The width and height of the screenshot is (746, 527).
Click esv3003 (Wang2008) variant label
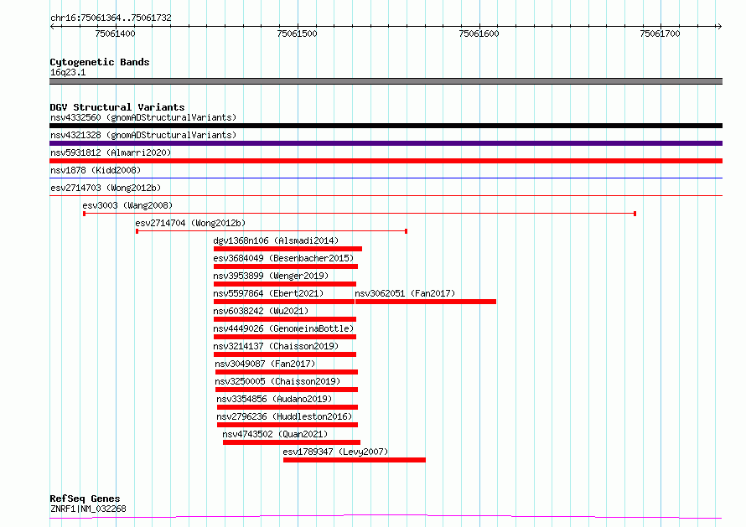click(x=127, y=205)
